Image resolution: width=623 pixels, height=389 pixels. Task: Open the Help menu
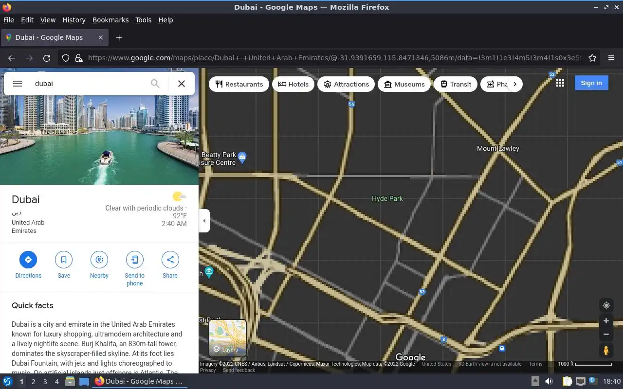point(165,20)
